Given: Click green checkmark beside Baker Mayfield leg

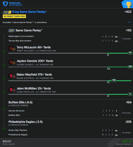Looking at the screenshot, I should point(4,79).
